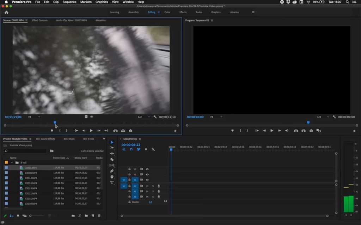Select the Ripple Edit tool

tap(112, 154)
